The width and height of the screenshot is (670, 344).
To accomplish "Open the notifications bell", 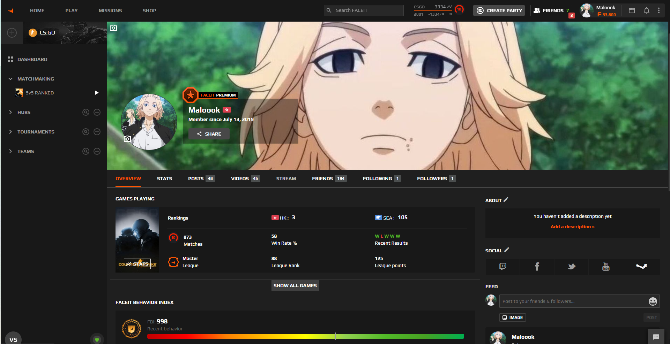I will point(646,10).
